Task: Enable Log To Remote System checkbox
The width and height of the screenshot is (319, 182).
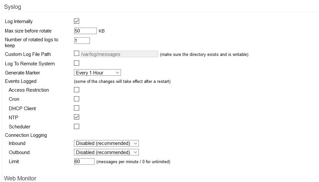Action: 77,63
